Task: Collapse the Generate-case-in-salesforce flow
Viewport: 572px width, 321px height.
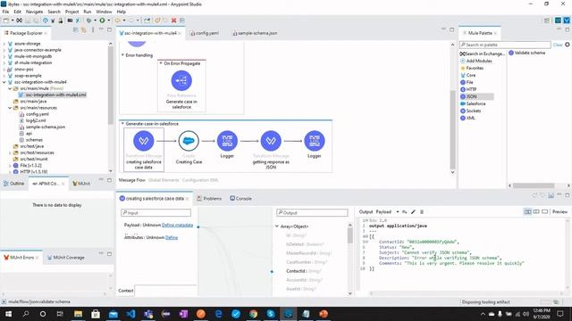Action: coord(122,124)
